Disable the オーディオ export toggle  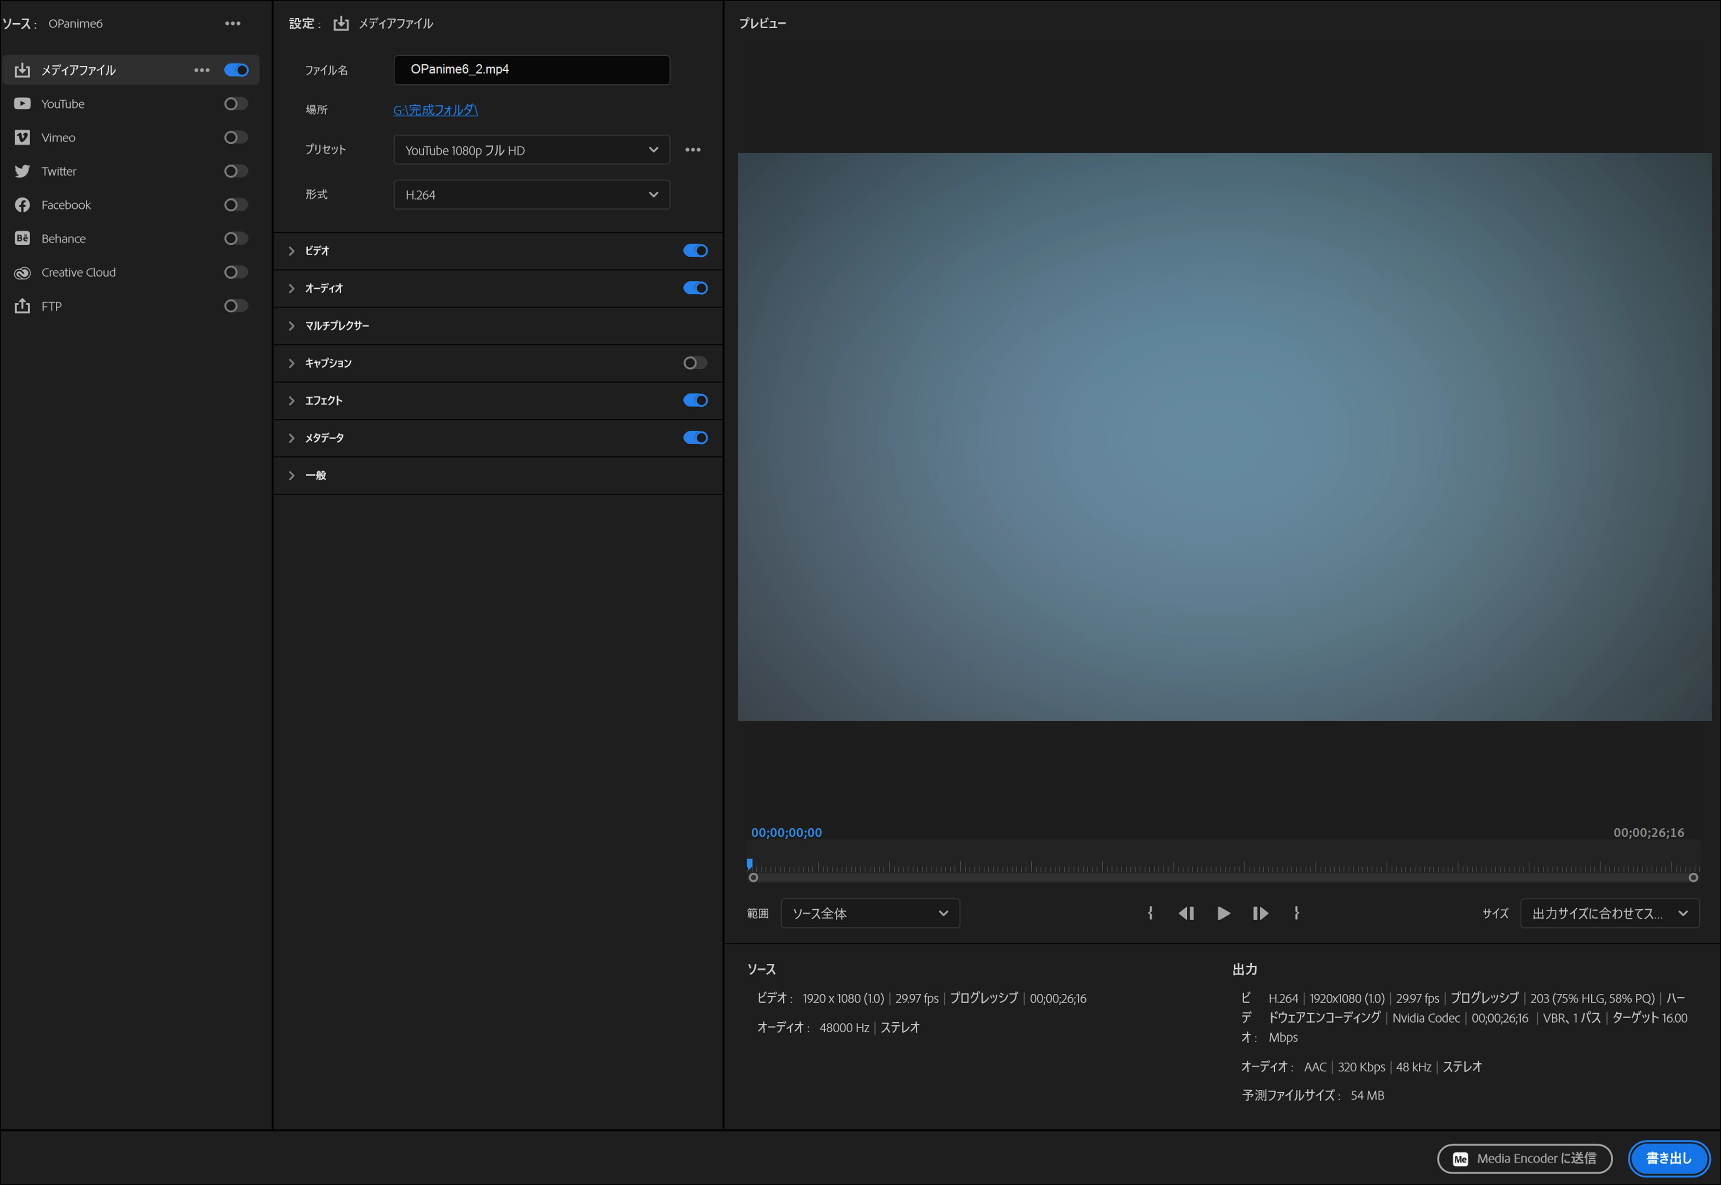click(695, 288)
